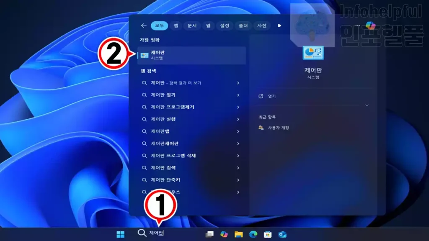The image size is (429, 241).
Task: Switch to the 문서 filter tab
Action: tap(192, 26)
